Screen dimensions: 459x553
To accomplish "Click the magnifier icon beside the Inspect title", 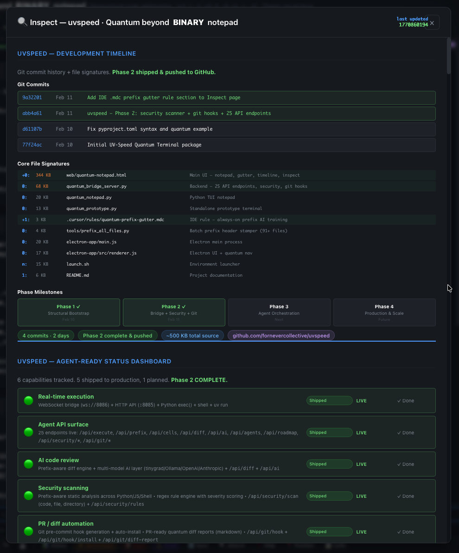I will [x=22, y=22].
